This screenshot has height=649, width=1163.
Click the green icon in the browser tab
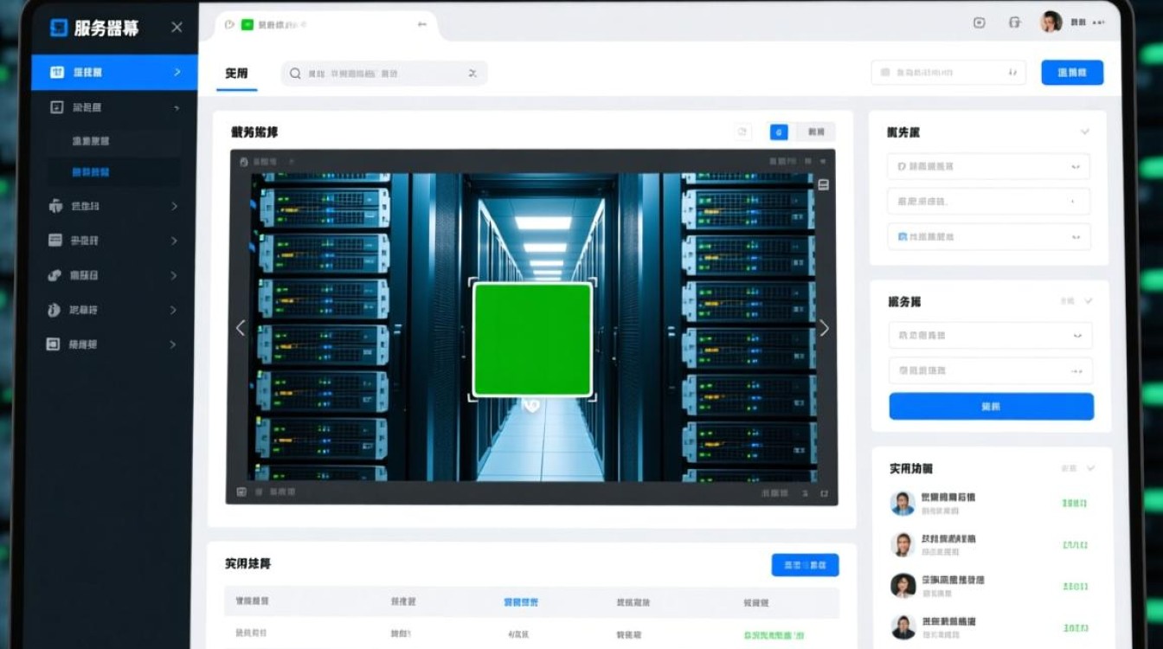247,25
